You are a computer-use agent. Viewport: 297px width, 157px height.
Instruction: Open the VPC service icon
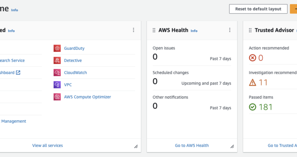tap(57, 85)
